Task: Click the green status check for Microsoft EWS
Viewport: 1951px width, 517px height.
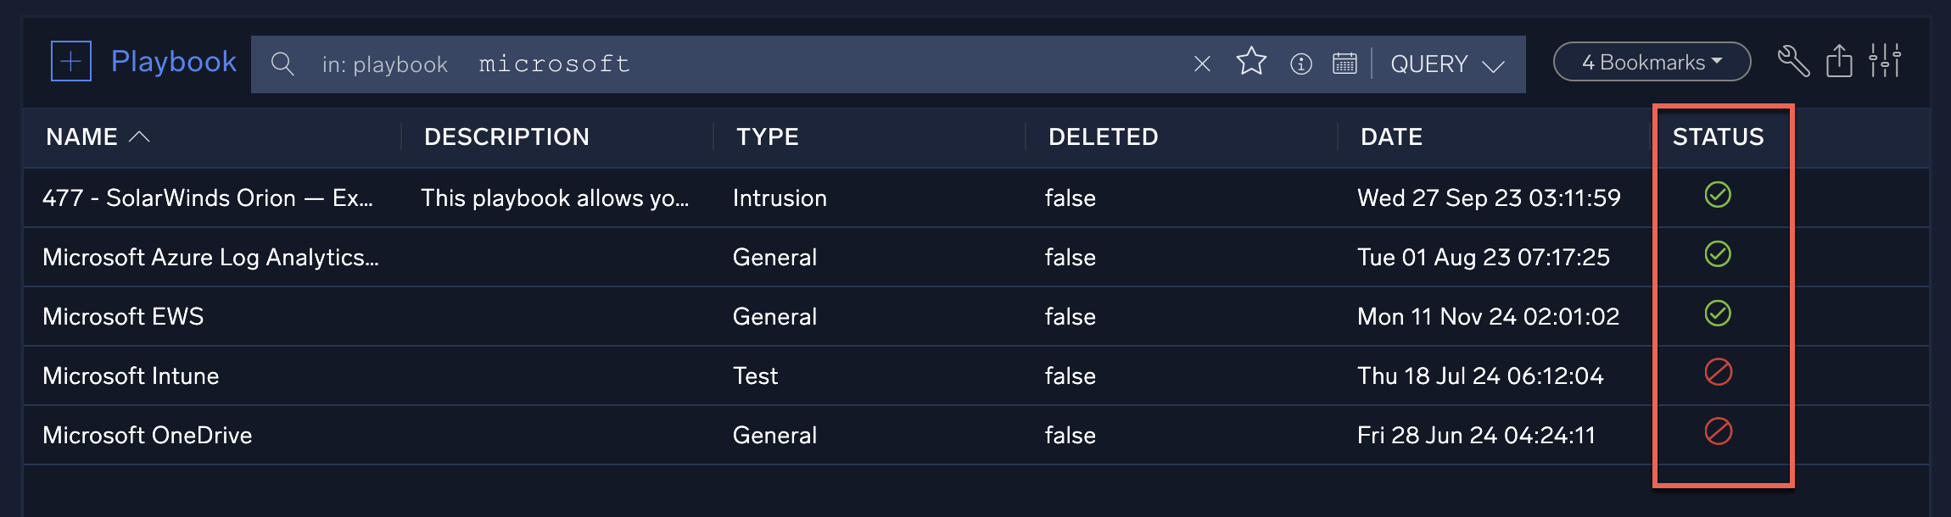Action: pyautogui.click(x=1717, y=315)
